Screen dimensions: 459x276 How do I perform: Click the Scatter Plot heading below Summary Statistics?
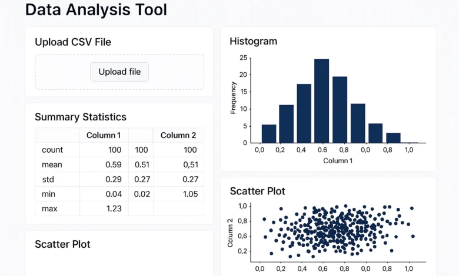pyautogui.click(x=62, y=244)
